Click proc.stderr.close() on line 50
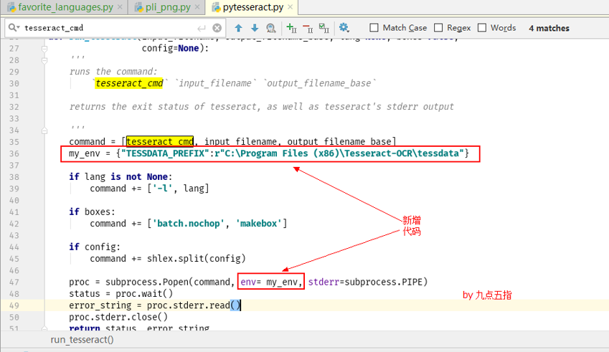The width and height of the screenshot is (609, 352). [118, 317]
